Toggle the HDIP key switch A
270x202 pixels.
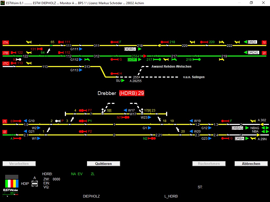point(35,184)
